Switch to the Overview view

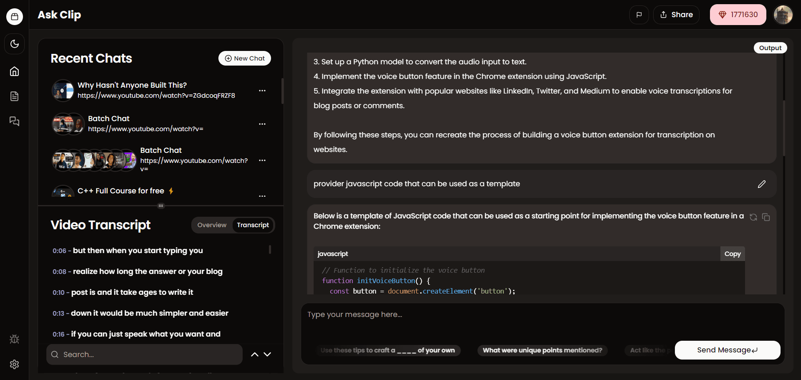tap(212, 225)
